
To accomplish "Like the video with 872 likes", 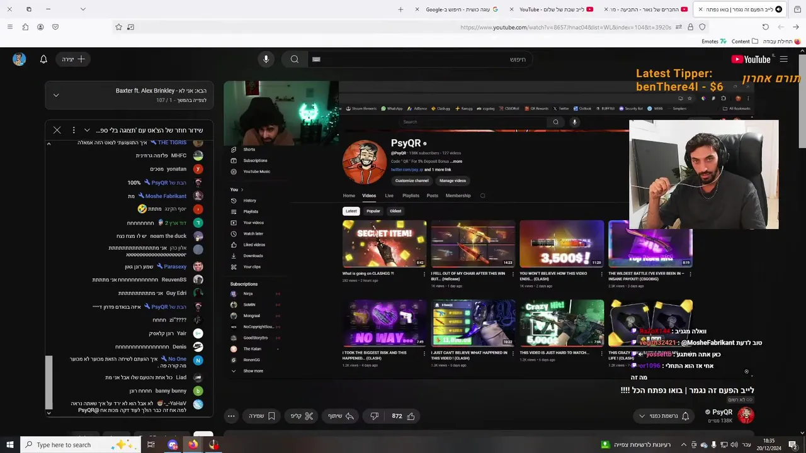I will pyautogui.click(x=404, y=416).
